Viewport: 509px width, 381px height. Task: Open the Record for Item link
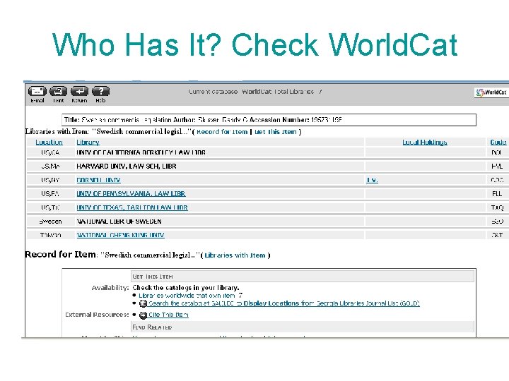(222, 132)
